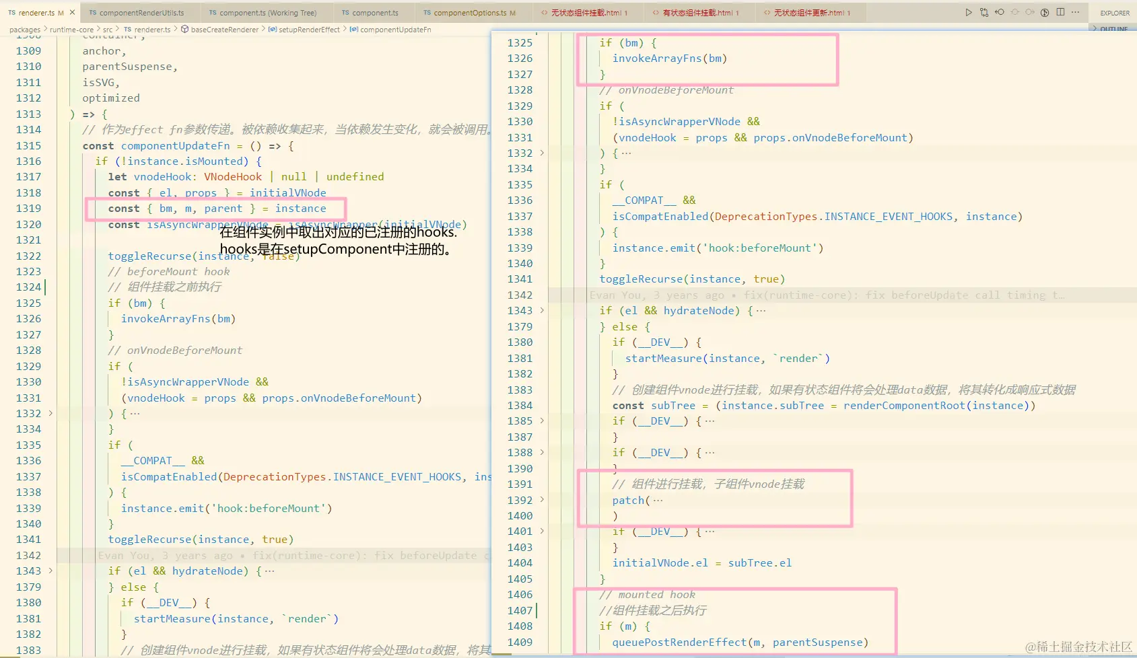Click 'packages' in the breadcrumb
This screenshot has height=658, width=1137.
tap(25, 30)
